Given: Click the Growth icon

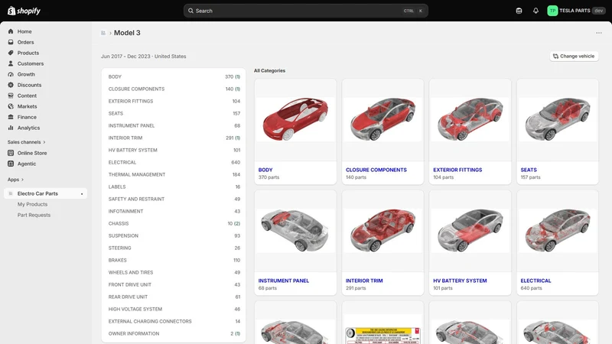Looking at the screenshot, I should click(x=11, y=74).
